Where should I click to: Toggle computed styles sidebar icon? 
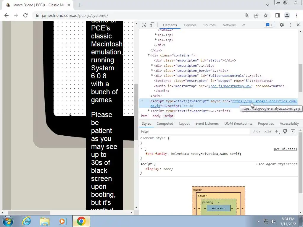293,132
